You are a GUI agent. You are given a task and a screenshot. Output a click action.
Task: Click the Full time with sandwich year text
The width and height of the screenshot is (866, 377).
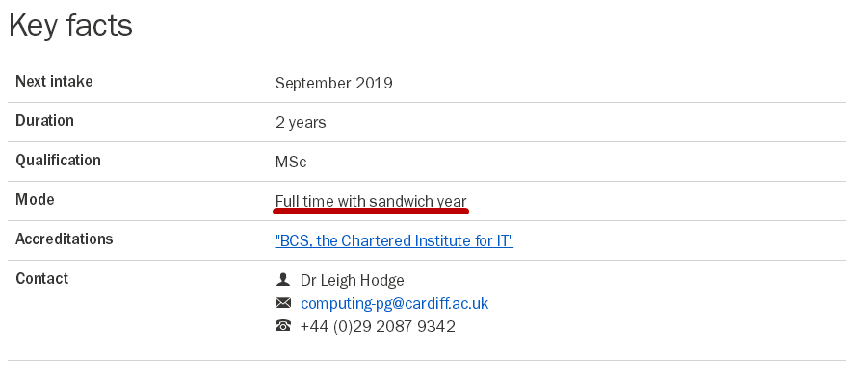click(x=371, y=201)
